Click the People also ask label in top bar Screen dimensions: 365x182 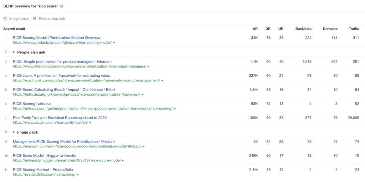52,18
